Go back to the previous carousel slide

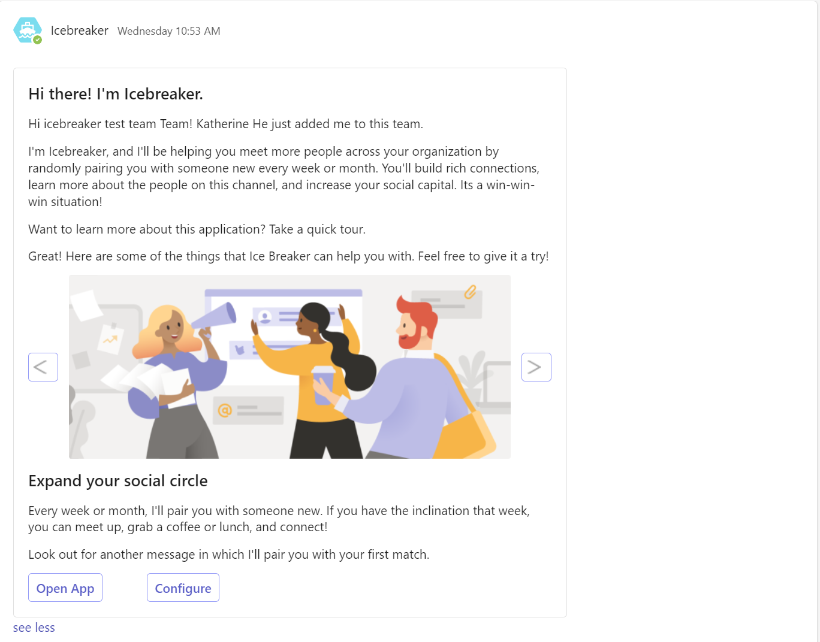coord(43,367)
